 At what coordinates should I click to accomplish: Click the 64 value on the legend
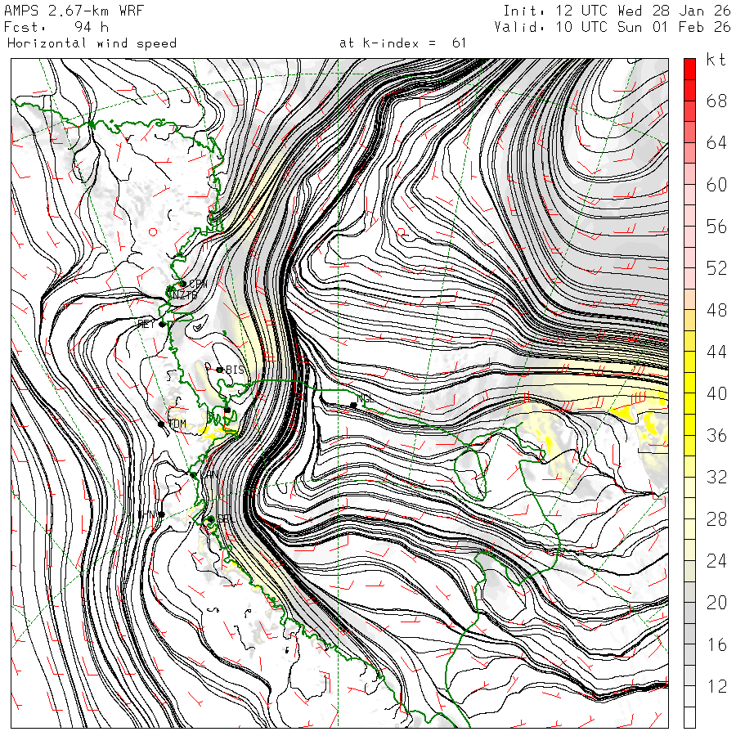click(x=716, y=142)
